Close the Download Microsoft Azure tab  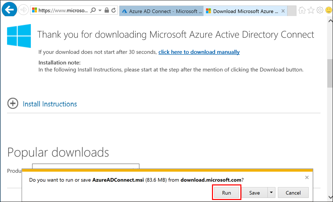(283, 11)
